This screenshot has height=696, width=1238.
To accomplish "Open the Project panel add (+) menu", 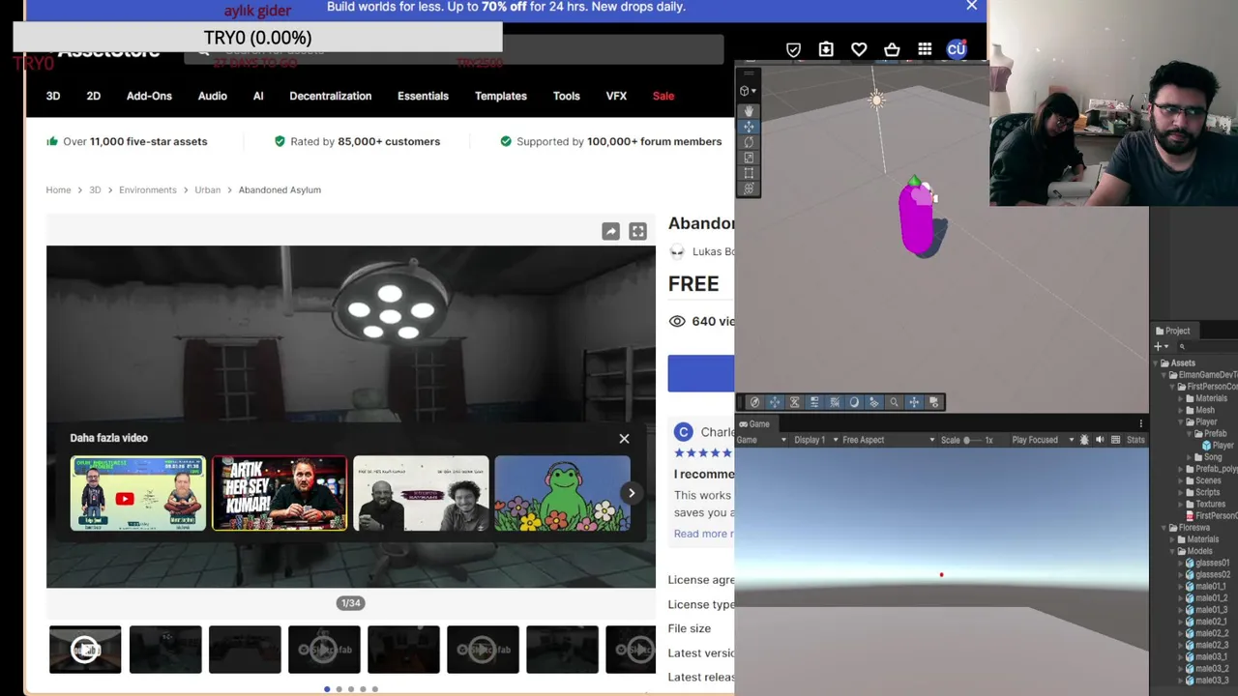I will 1161,346.
